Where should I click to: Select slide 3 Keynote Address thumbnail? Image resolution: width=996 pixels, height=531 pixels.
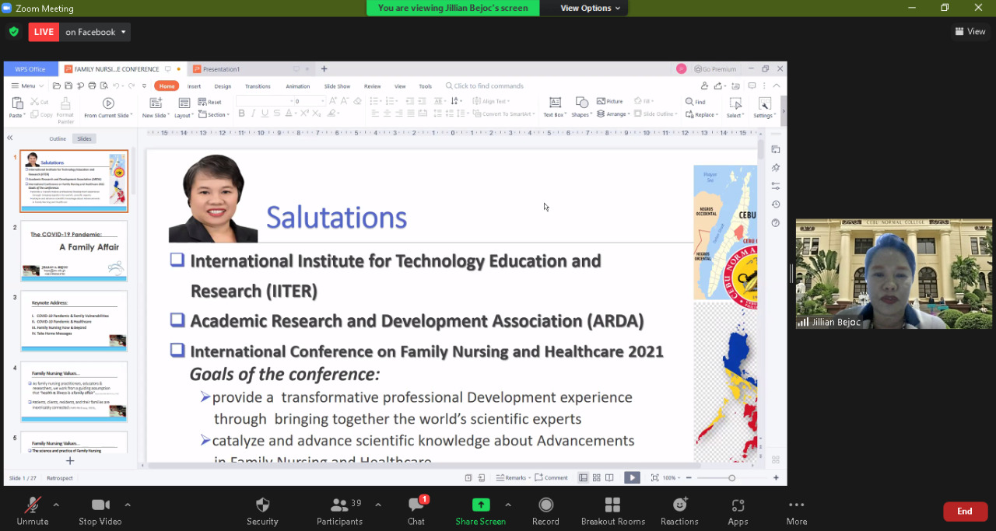(x=74, y=321)
